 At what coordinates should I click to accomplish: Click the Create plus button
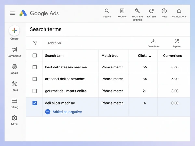click(14, 30)
